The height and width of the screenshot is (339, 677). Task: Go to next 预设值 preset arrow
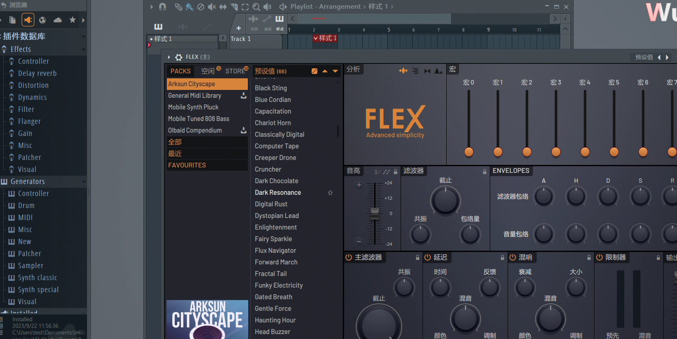point(667,58)
